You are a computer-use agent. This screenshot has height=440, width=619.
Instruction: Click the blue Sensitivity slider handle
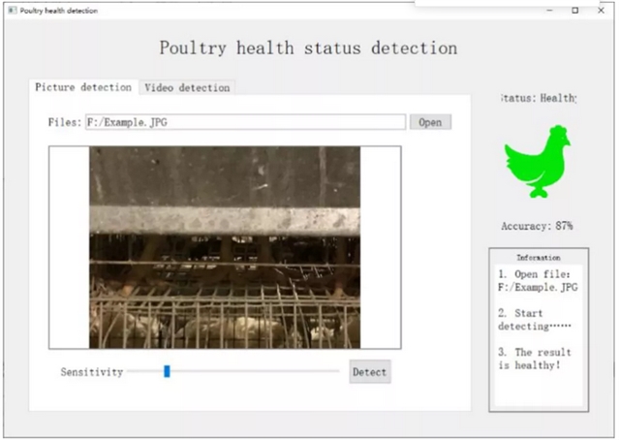[x=167, y=371]
